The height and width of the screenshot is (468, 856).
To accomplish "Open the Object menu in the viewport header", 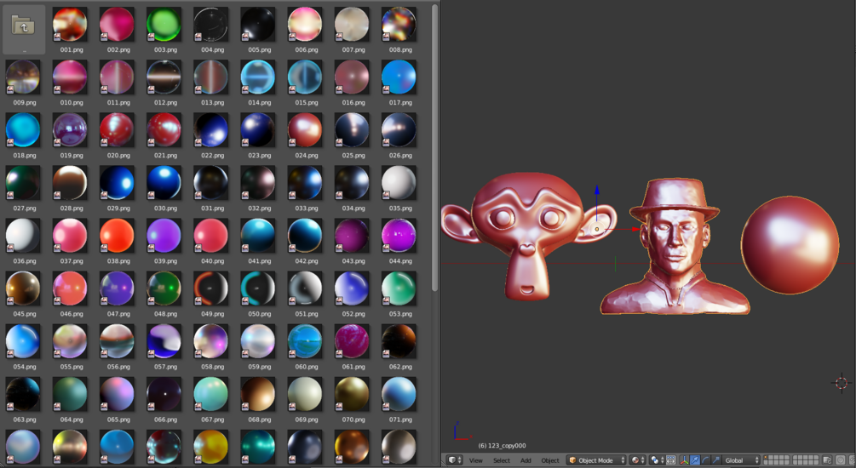I will 549,460.
